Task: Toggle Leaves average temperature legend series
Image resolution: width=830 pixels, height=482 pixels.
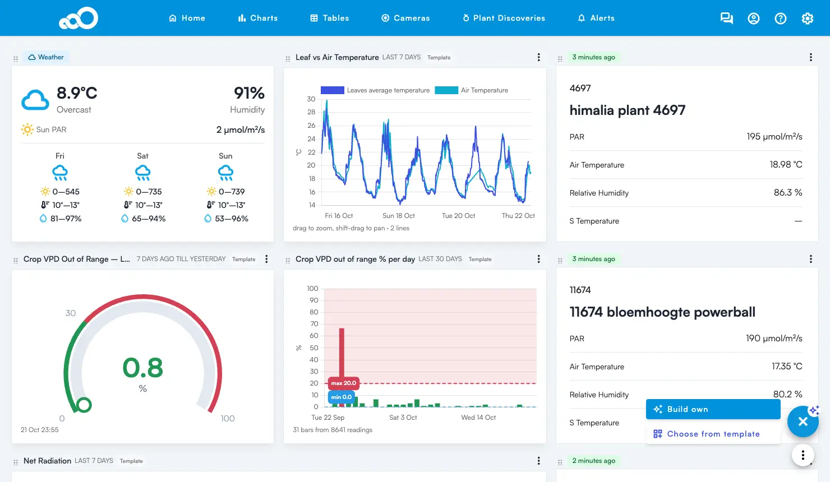Action: [x=375, y=90]
